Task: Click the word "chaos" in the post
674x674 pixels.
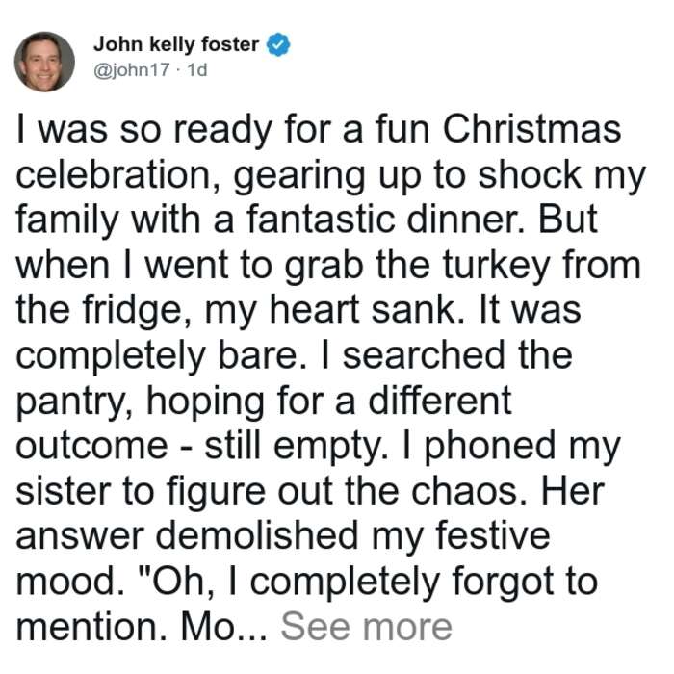Action: pyautogui.click(x=464, y=492)
